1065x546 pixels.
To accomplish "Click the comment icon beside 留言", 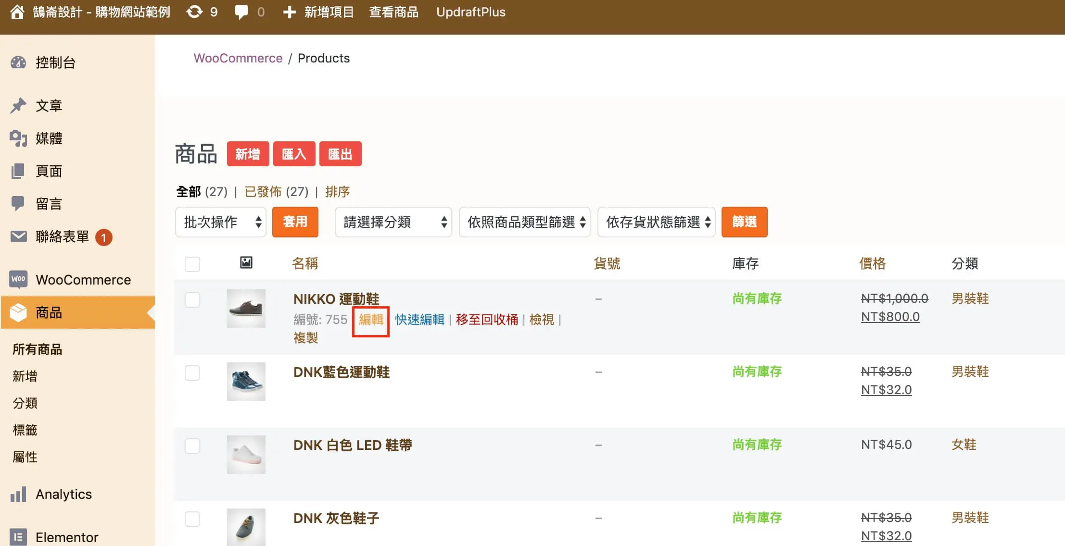I will [x=18, y=204].
